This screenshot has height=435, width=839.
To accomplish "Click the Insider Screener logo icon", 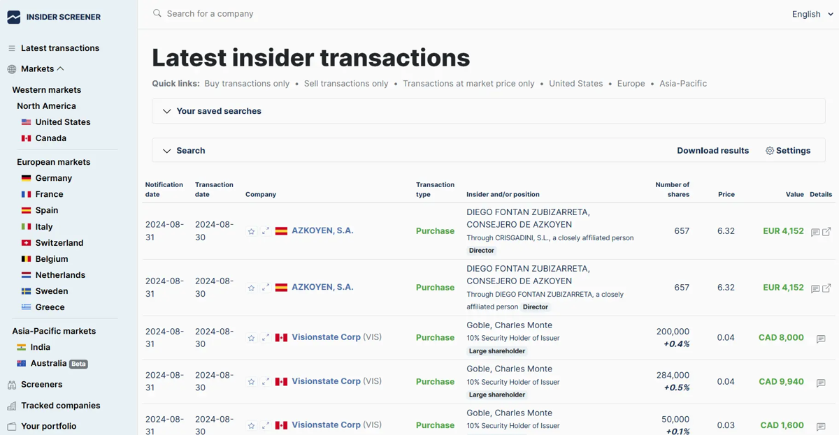I will (x=14, y=17).
